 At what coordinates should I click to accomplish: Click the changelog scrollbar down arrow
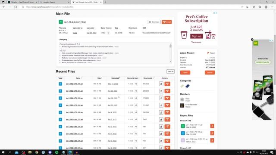[170, 62]
